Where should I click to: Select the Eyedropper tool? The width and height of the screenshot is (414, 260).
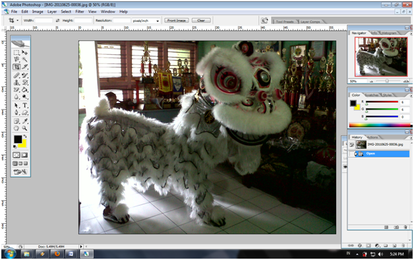click(24, 121)
